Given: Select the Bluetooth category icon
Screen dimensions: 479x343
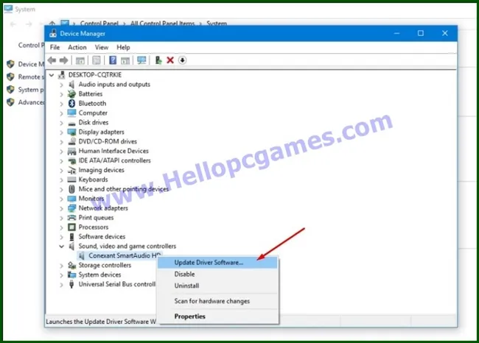Looking at the screenshot, I should 71,104.
